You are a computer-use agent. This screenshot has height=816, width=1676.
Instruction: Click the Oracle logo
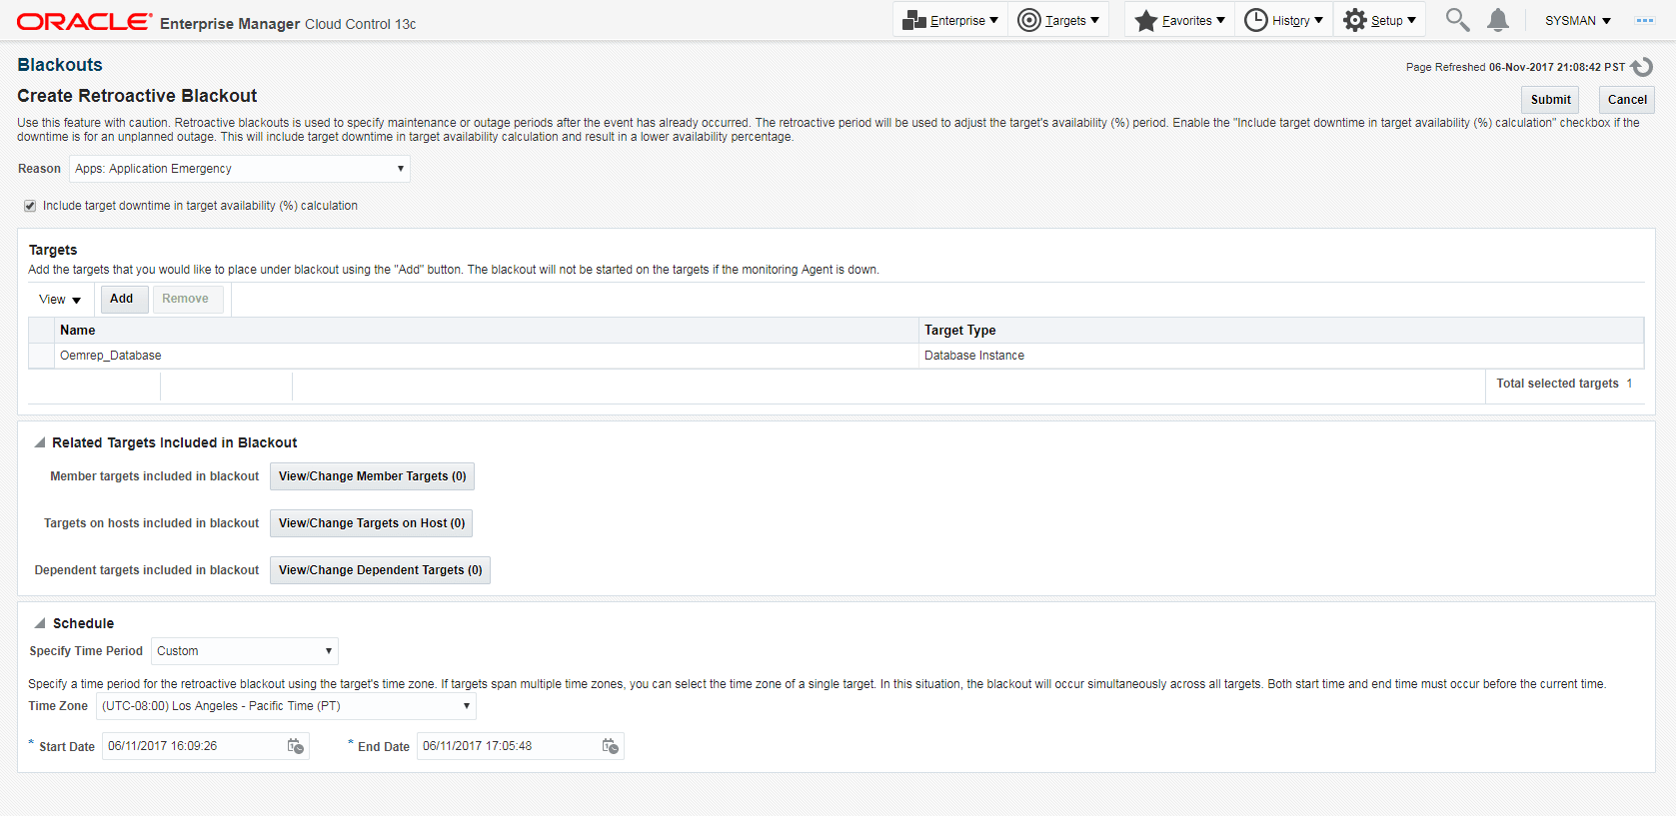coord(85,21)
